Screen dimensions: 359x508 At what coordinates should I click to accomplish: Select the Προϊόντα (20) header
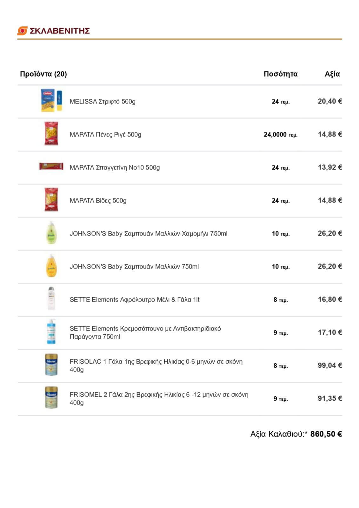point(43,74)
